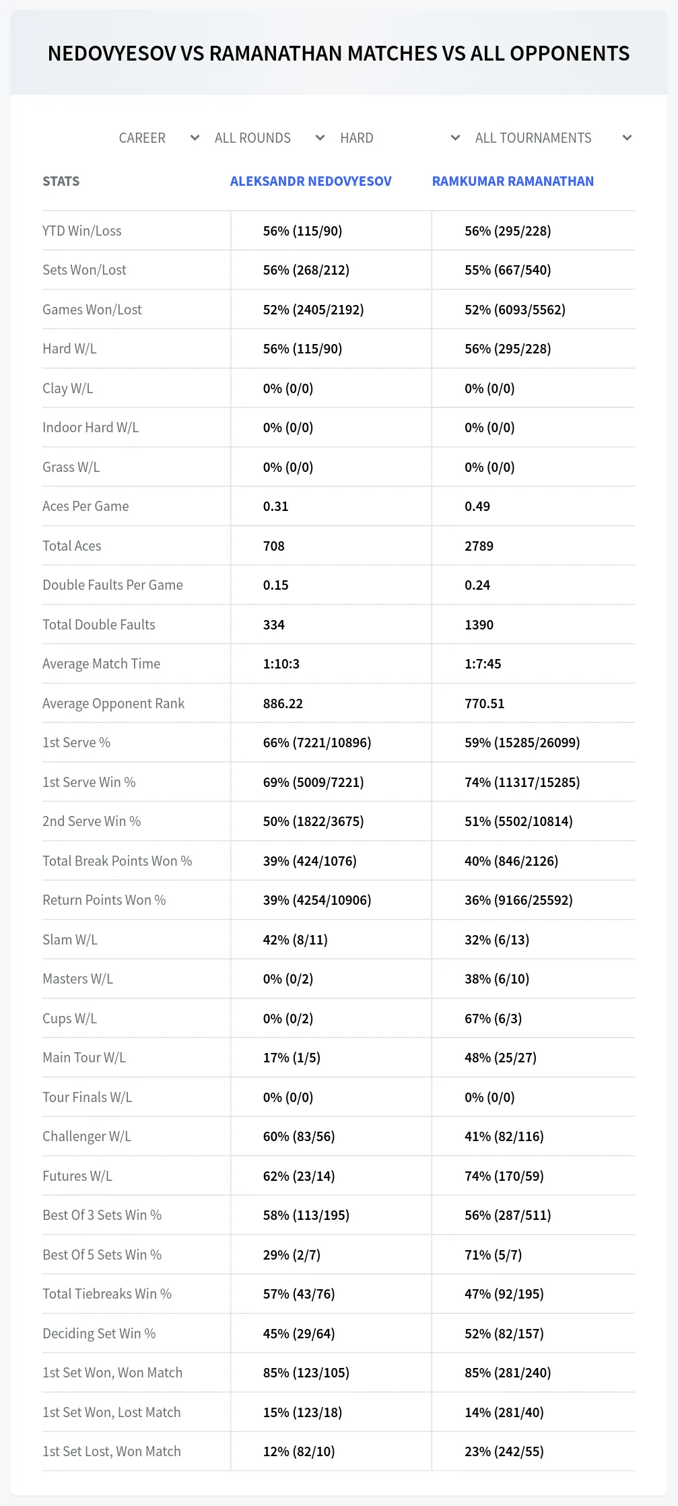Open the HARD surface dropdown
Image resolution: width=678 pixels, height=1506 pixels.
[x=400, y=138]
